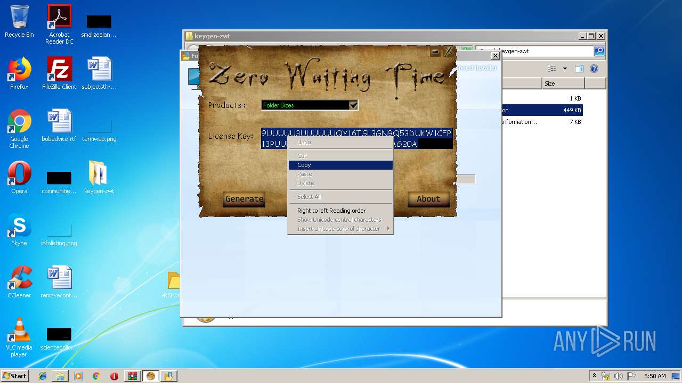682x383 pixels.
Task: Open Windows Media Player taskbar icon
Action: (x=78, y=376)
